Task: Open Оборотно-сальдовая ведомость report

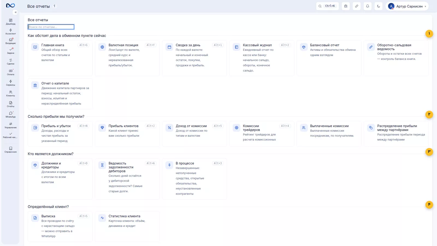Action: click(396, 58)
